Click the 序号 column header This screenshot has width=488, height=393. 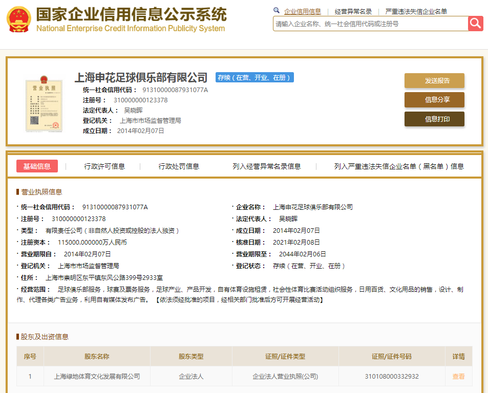tap(30, 356)
